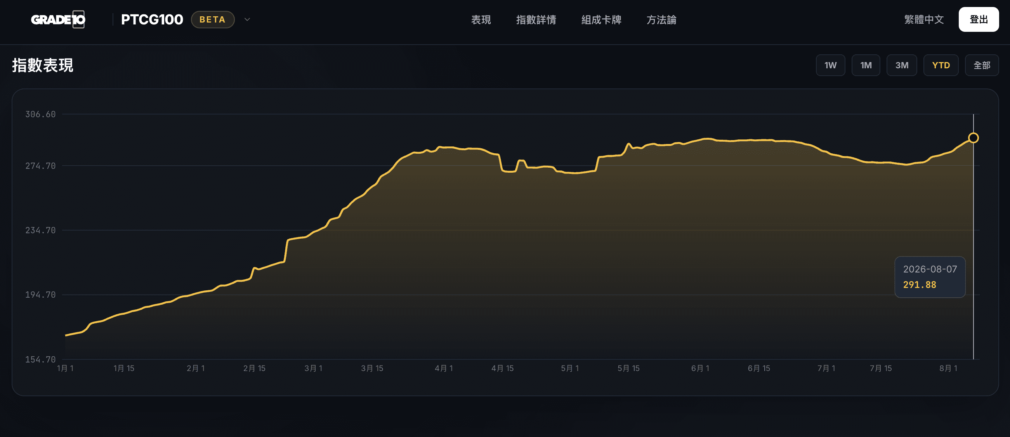Click the 6月 1 x-axis label

point(700,368)
